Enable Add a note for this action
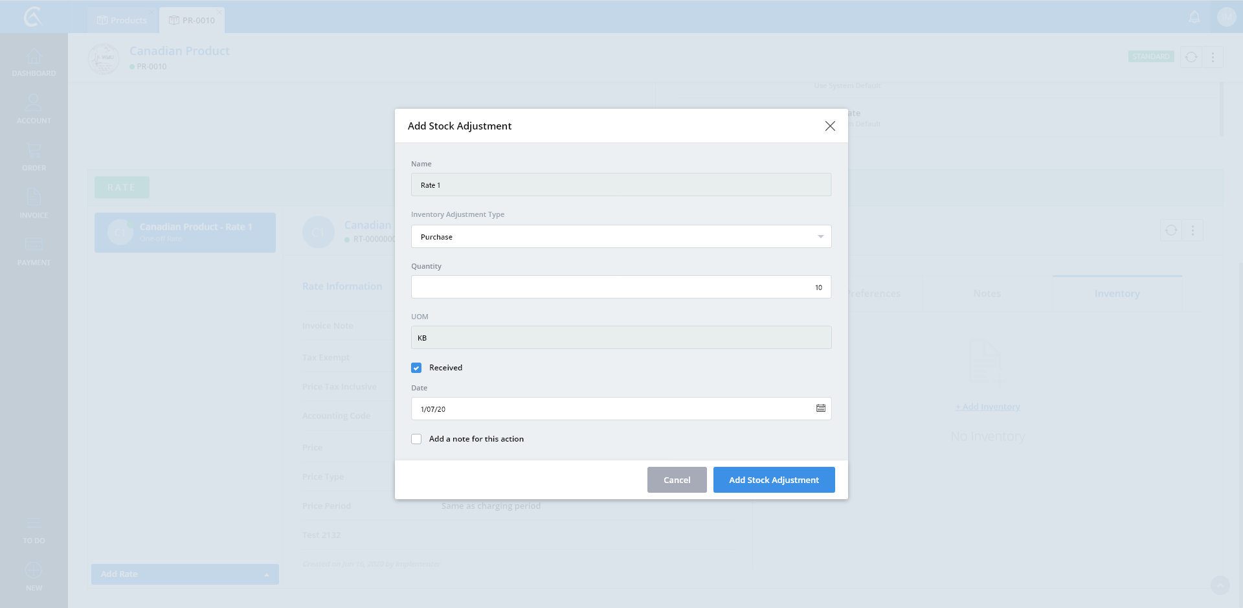Image resolution: width=1243 pixels, height=608 pixels. click(416, 439)
